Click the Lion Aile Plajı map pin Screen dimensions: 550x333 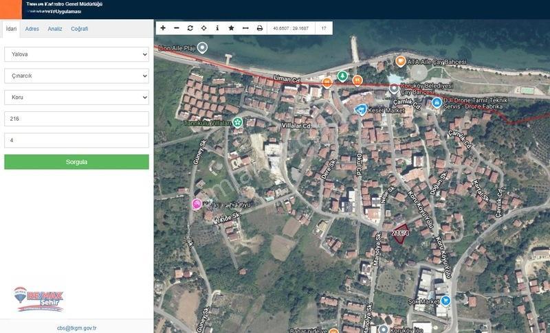(x=202, y=47)
